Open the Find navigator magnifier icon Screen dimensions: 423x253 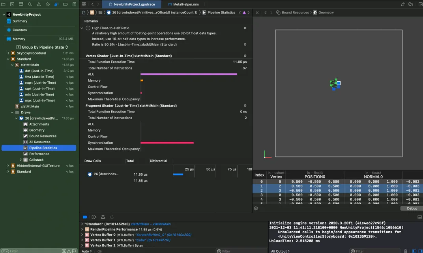pos(30,4)
